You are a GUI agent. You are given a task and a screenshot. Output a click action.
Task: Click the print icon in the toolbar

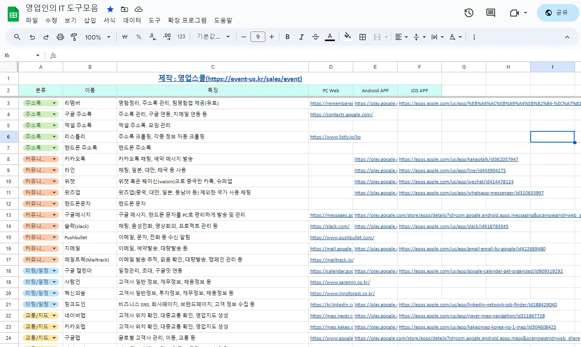60,37
